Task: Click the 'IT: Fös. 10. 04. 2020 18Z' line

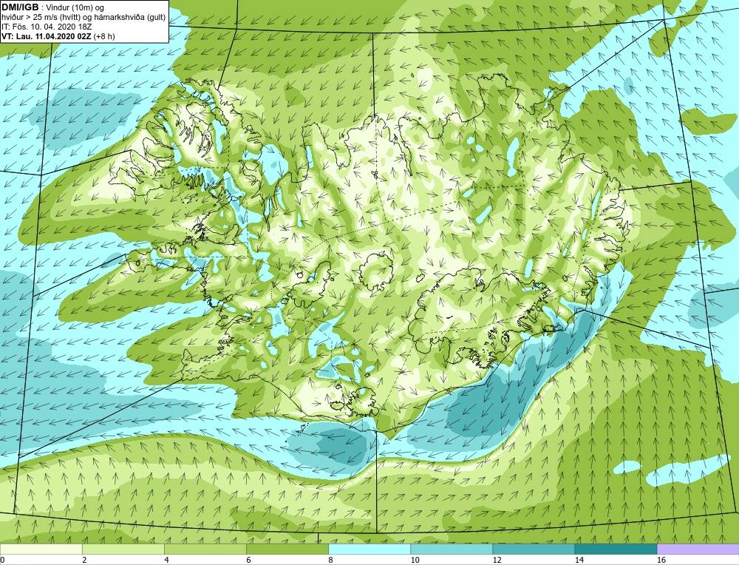Action: click(x=47, y=27)
